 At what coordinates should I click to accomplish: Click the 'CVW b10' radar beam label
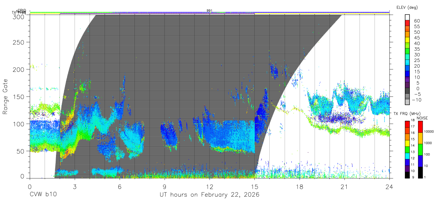(x=43, y=195)
